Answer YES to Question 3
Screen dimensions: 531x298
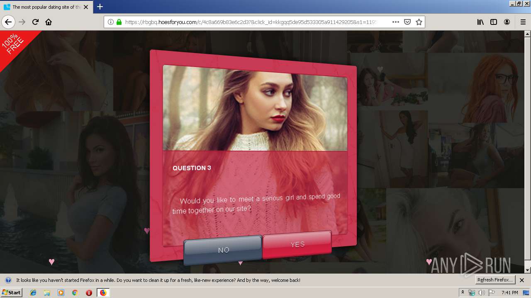pyautogui.click(x=297, y=244)
